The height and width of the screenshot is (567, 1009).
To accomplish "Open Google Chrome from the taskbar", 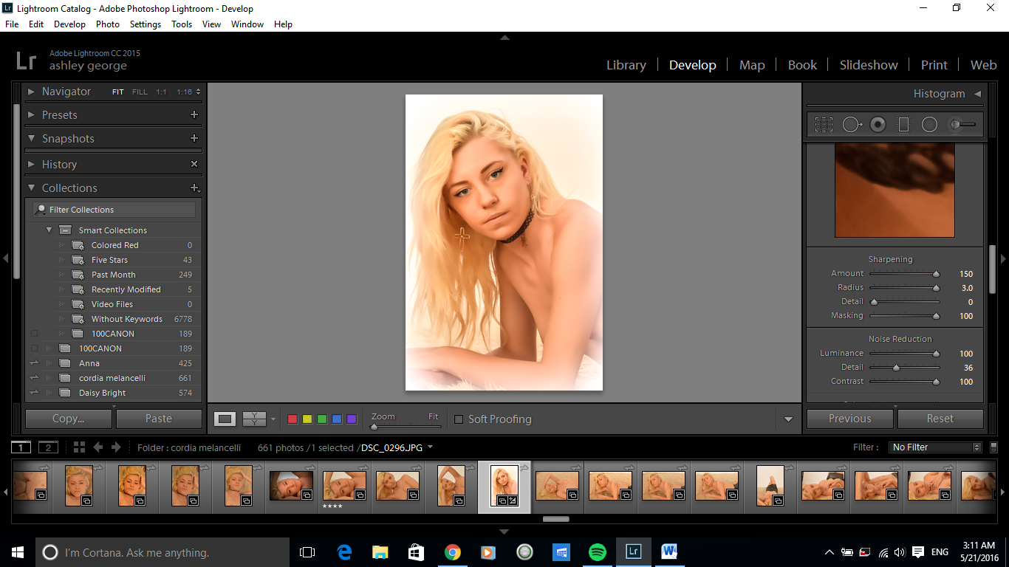I will click(x=453, y=552).
